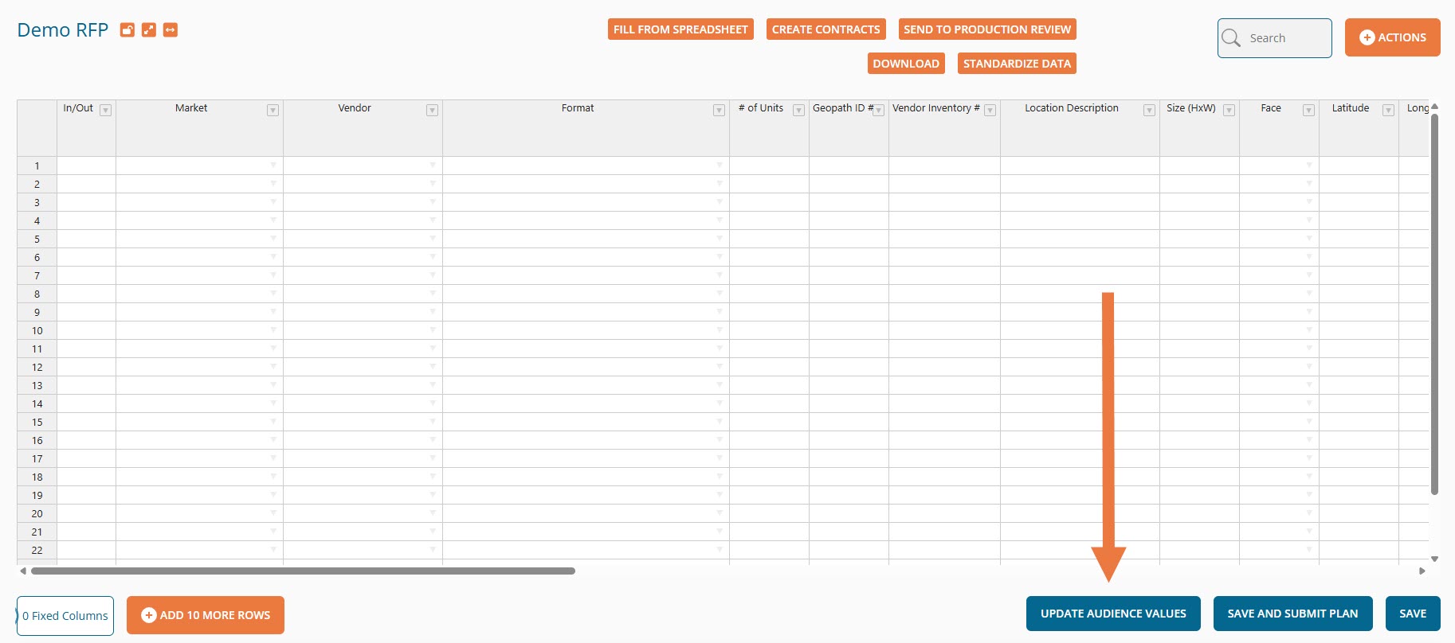
Task: Open the Fixed Columns selector
Action: pos(65,616)
